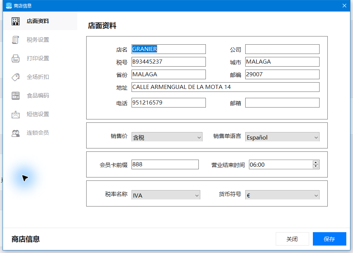Click the 商店信息 app icon in title bar
The width and height of the screenshot is (353, 253).
[x=9, y=6]
